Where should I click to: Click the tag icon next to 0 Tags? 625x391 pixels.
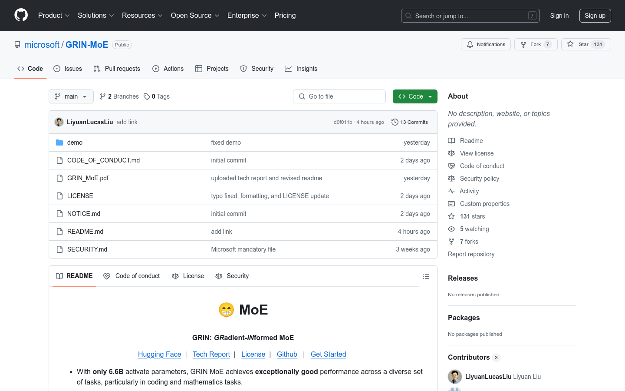coord(147,96)
